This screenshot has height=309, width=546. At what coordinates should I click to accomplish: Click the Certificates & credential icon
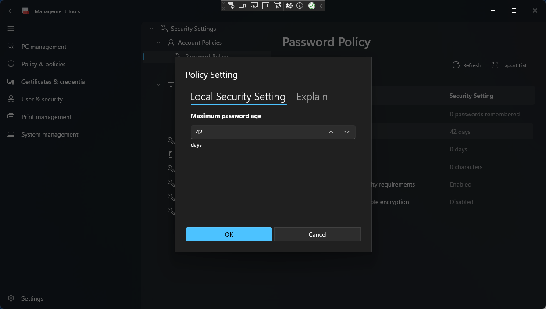[11, 82]
